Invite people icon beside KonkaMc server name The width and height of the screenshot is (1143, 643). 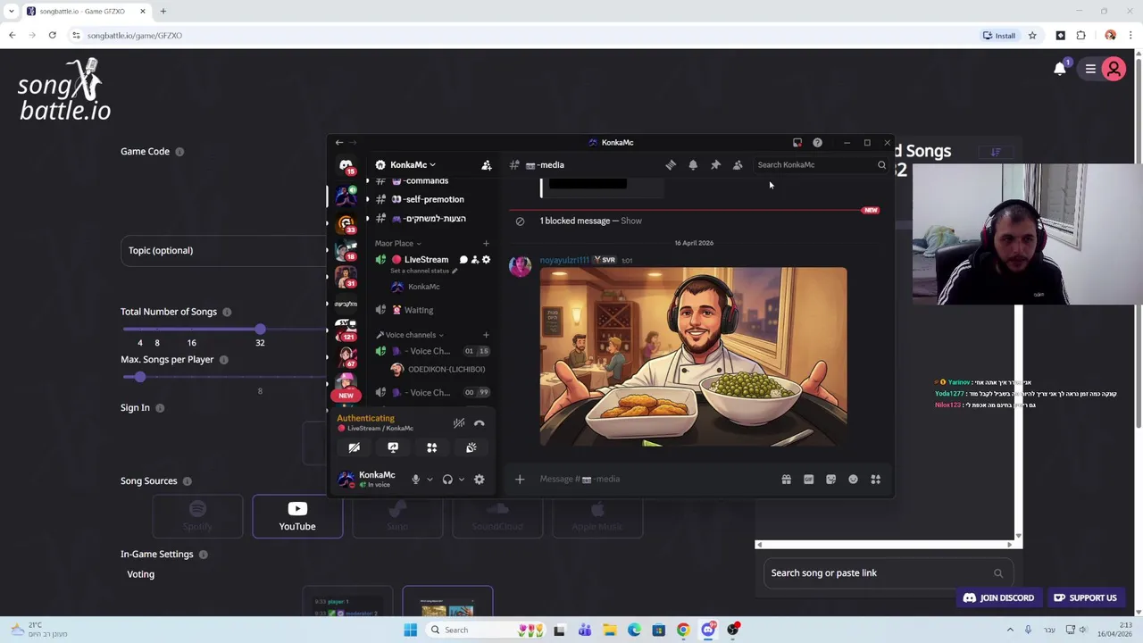[487, 165]
